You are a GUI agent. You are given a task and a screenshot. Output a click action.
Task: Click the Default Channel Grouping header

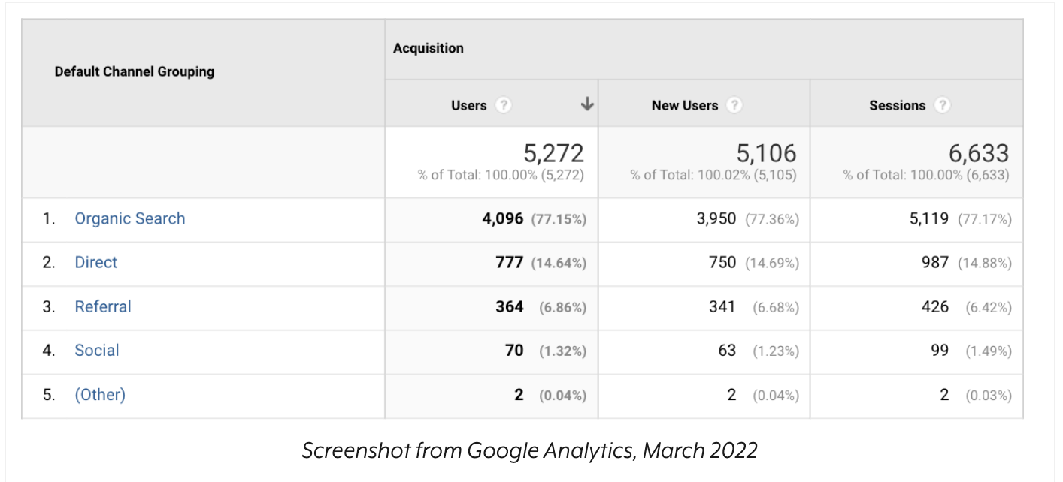(135, 72)
